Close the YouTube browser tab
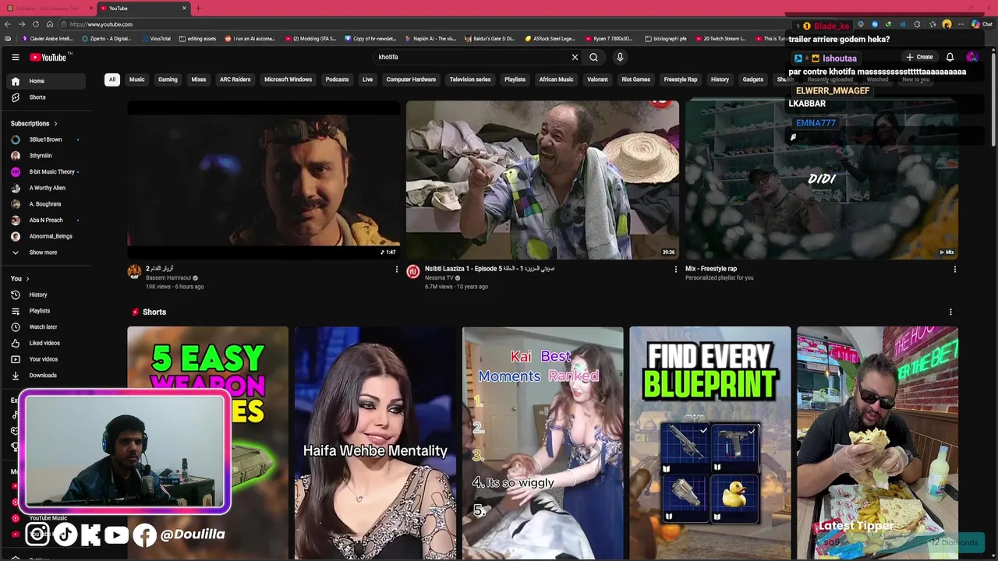Viewport: 998px width, 561px height. (184, 8)
